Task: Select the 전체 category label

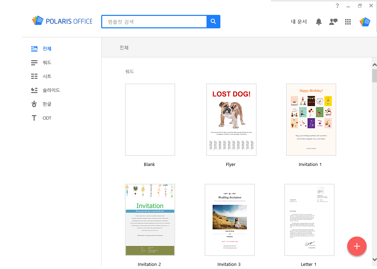Action: click(x=47, y=49)
